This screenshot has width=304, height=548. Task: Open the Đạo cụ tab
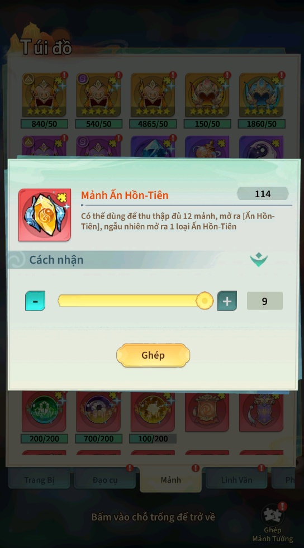[x=105, y=480]
